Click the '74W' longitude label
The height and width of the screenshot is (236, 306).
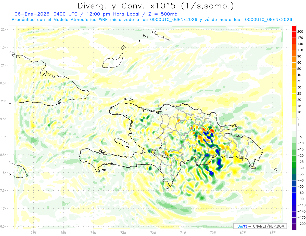(93, 232)
